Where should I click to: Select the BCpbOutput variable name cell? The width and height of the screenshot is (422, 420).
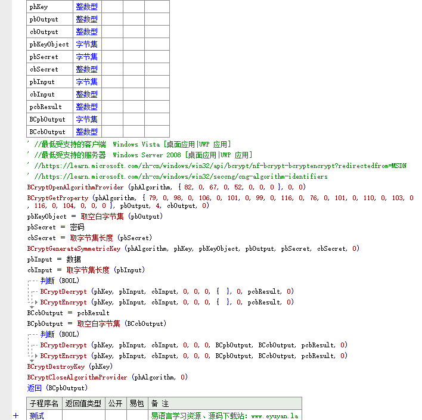[50, 119]
